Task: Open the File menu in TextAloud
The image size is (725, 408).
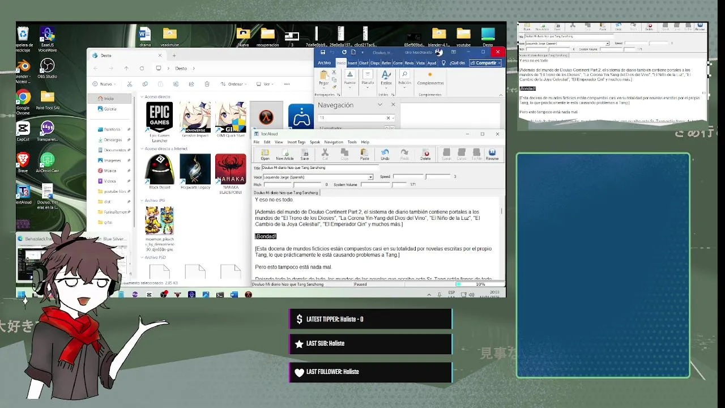Action: pos(257,142)
